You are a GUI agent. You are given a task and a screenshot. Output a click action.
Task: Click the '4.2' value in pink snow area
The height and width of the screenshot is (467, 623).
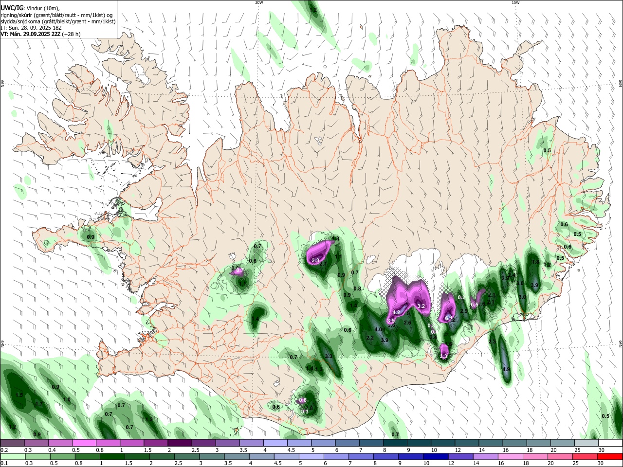pos(396,312)
